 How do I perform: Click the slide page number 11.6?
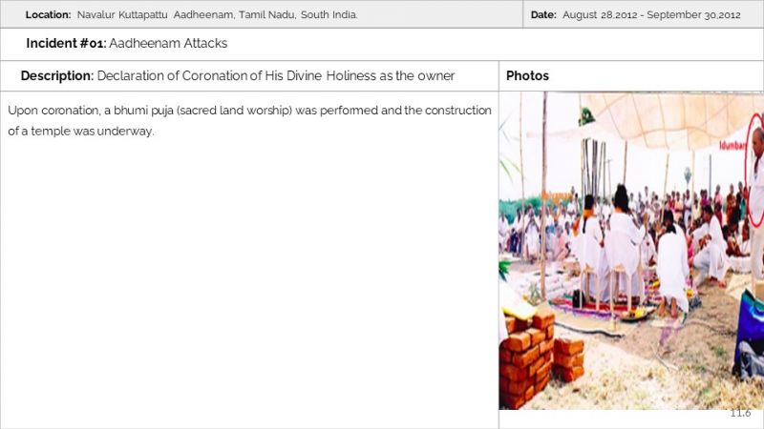pos(740,413)
